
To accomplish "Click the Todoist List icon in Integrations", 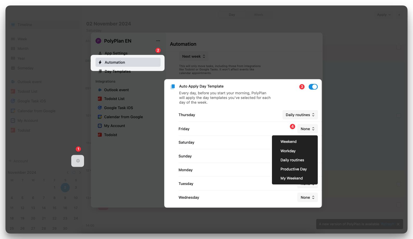I will click(100, 99).
